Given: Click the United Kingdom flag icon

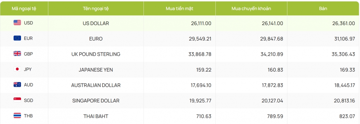Looking at the screenshot, I should 17,54.
